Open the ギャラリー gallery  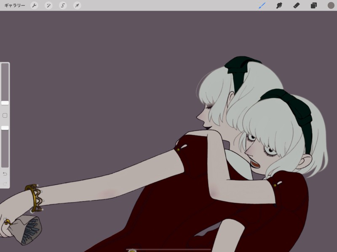pyautogui.click(x=15, y=5)
